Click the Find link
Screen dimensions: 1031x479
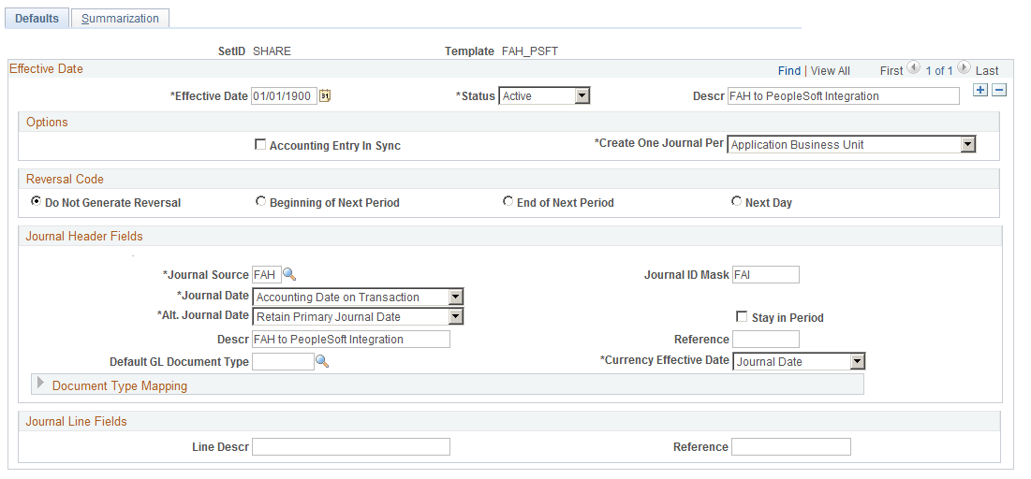(789, 70)
